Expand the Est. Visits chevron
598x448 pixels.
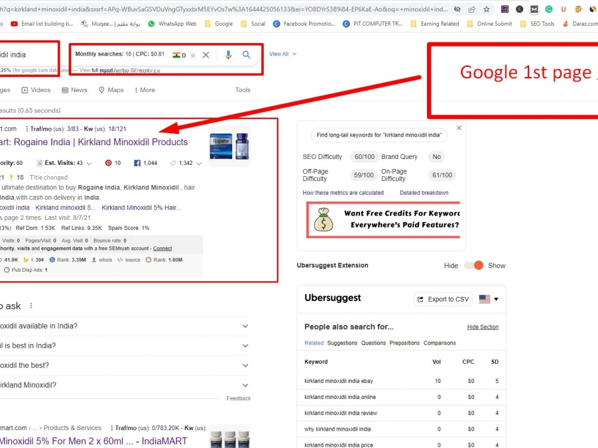pyautogui.click(x=89, y=164)
